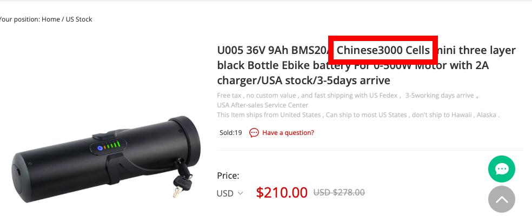Click the bottle battery product image

(x=106, y=158)
